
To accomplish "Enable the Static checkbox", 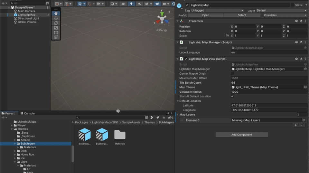I will tap(293, 5).
